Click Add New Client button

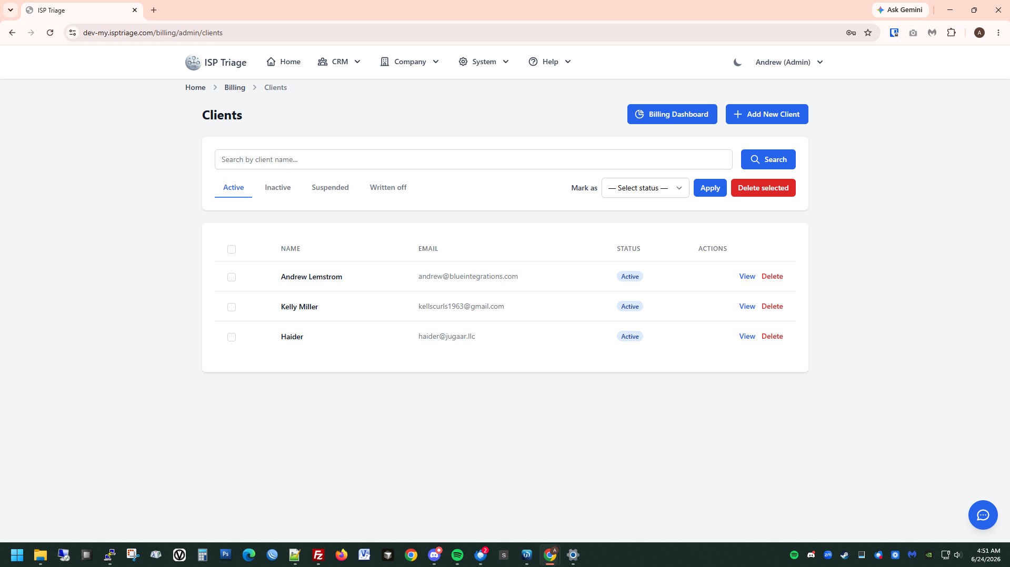point(767,114)
